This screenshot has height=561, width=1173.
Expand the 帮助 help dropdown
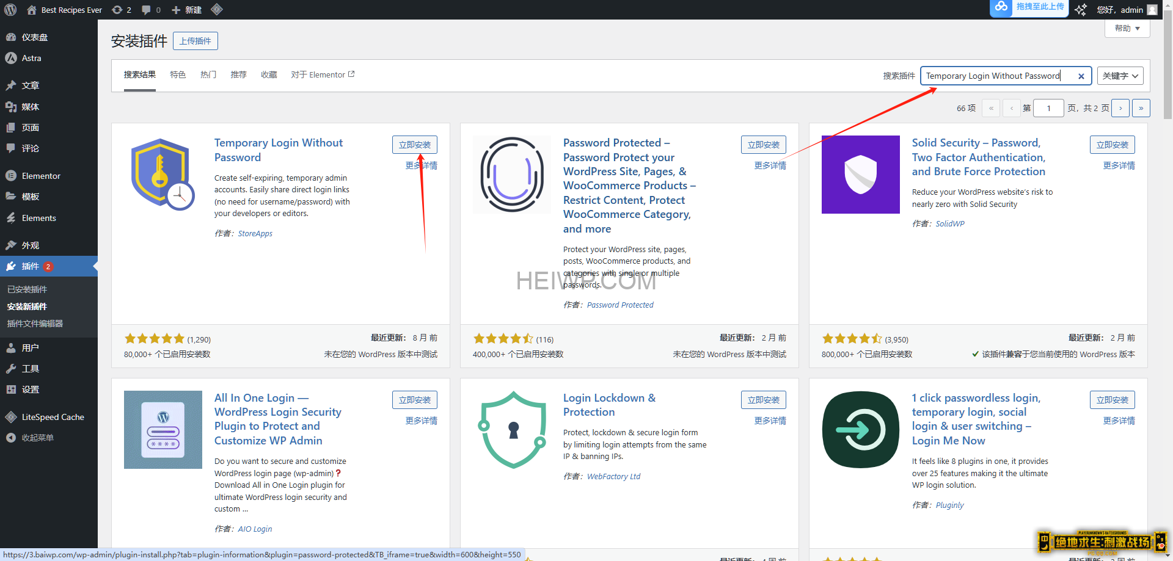[1127, 28]
